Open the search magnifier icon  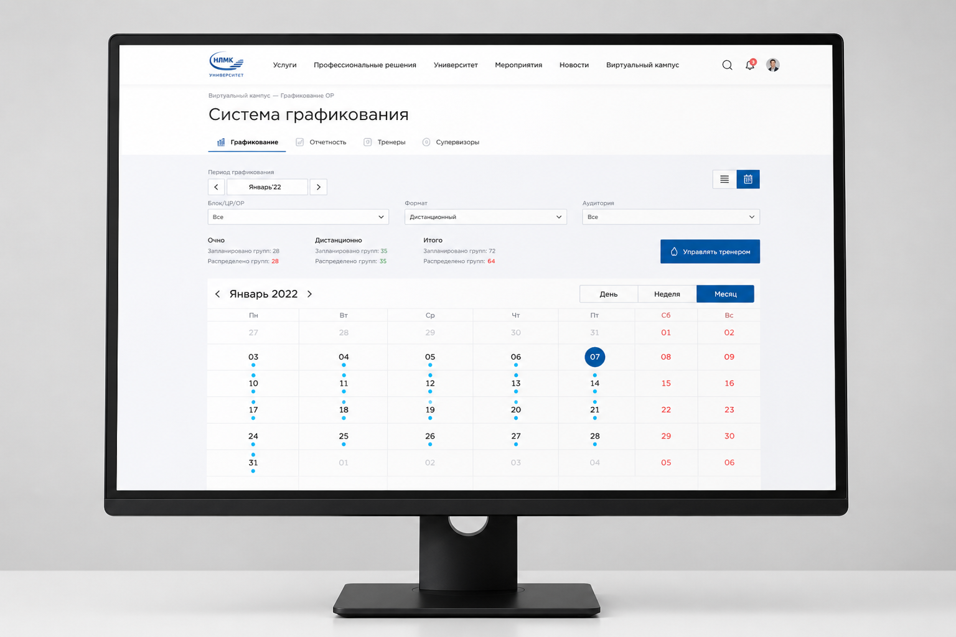[x=727, y=65]
